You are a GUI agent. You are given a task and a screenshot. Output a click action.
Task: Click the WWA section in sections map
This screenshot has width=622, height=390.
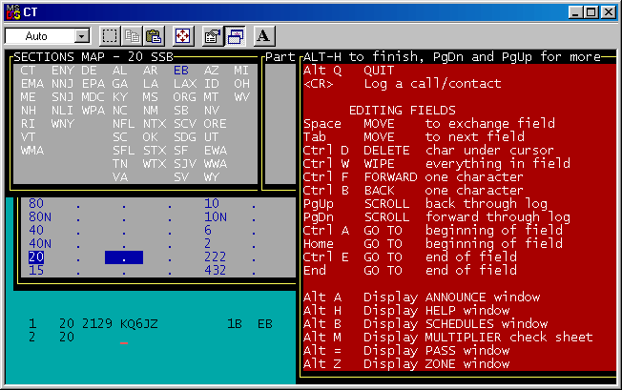click(x=216, y=164)
